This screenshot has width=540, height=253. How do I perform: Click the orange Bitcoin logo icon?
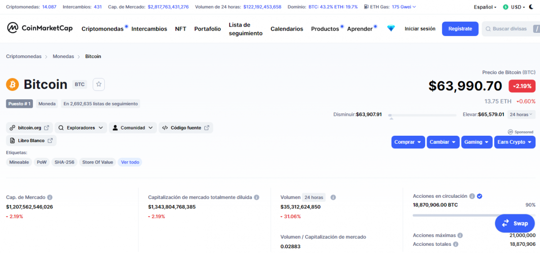[x=13, y=84]
